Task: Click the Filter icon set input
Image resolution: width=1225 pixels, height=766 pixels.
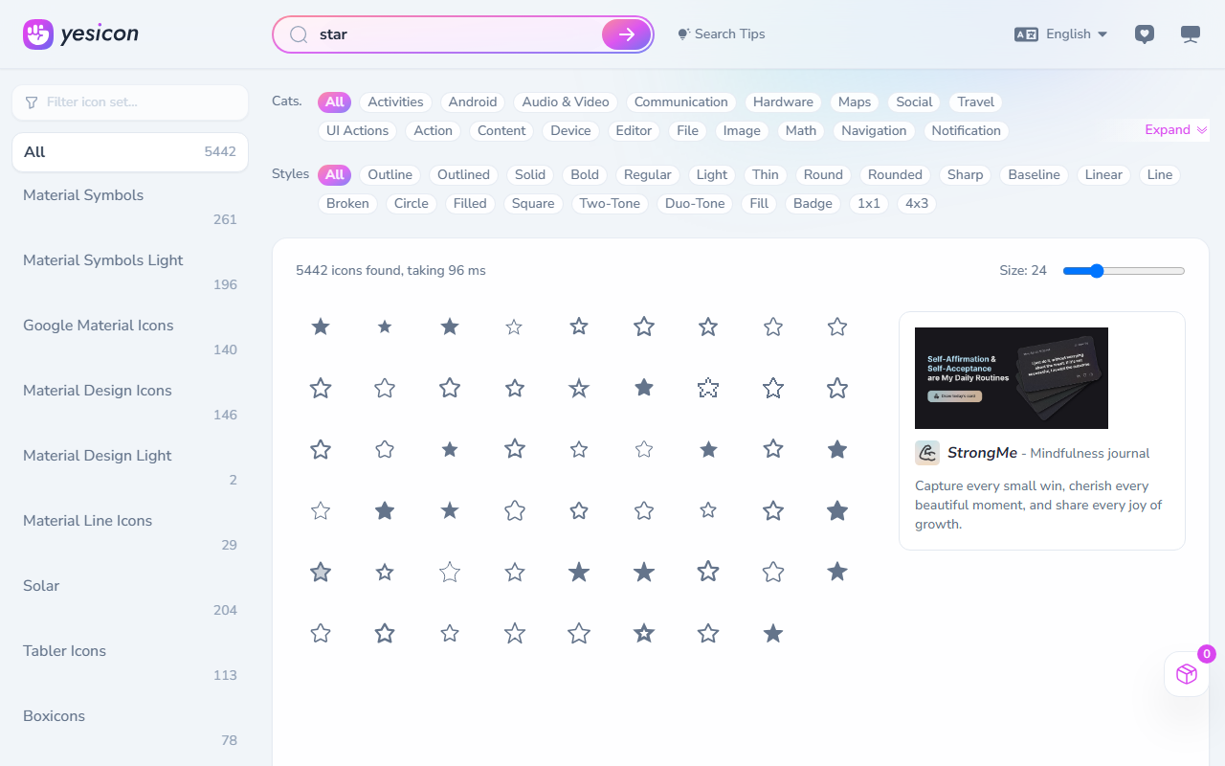Action: point(130,102)
